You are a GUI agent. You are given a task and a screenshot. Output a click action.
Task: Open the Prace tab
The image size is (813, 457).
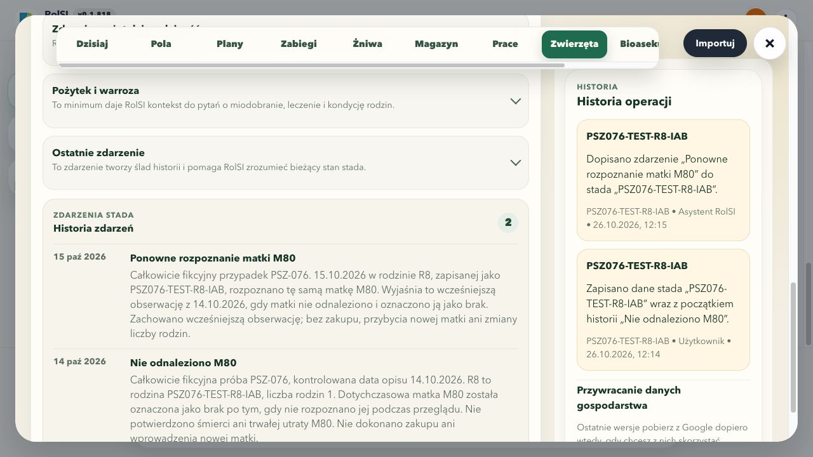point(505,44)
